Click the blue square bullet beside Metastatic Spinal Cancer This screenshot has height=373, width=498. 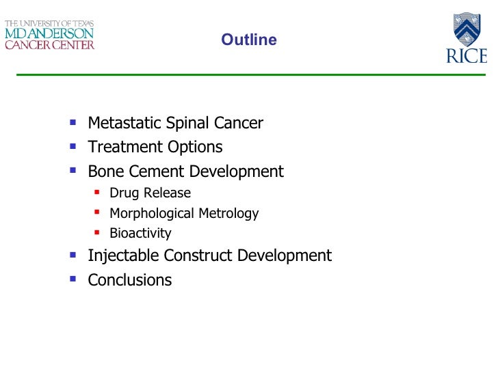point(73,122)
